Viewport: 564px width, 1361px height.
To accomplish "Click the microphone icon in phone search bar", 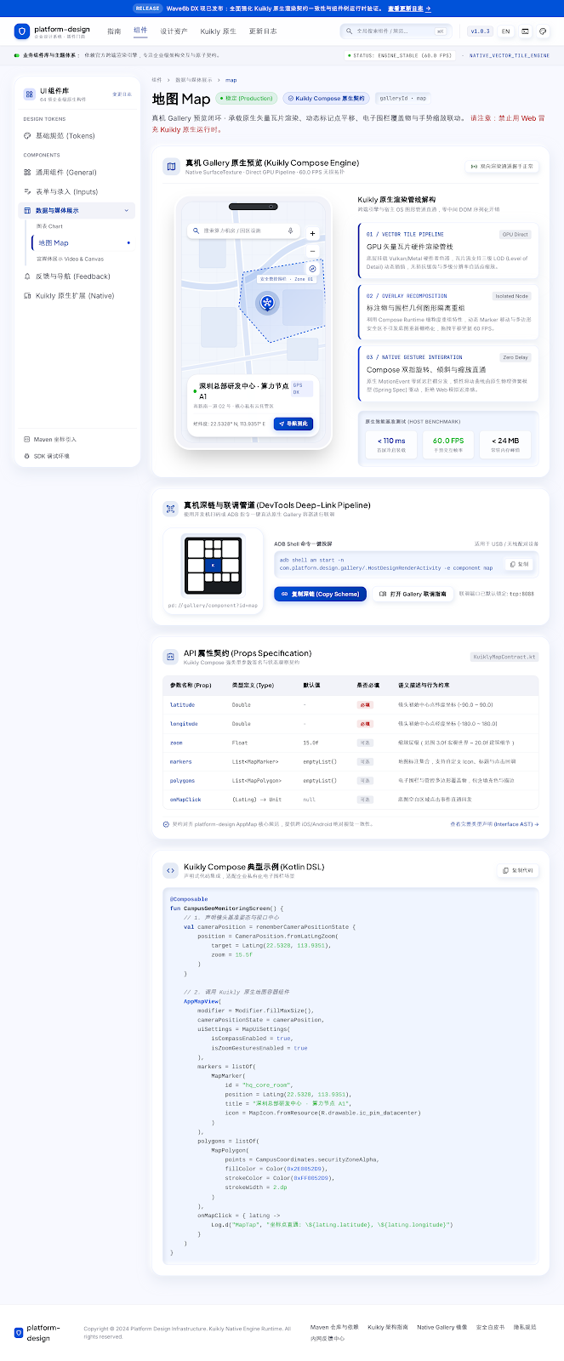I will pyautogui.click(x=290, y=231).
